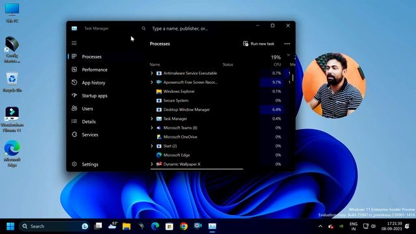Open the Users tab
The width and height of the screenshot is (416, 234).
coord(105,109)
